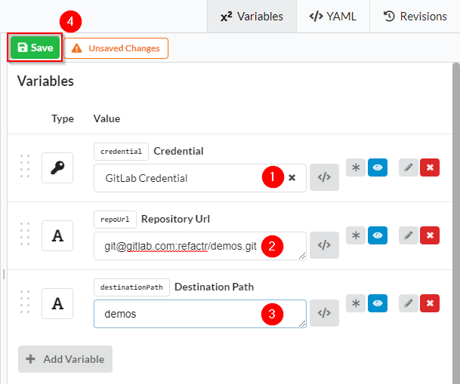Toggle visibility eye for Destination Path
This screenshot has width=460, height=384.
pos(378,303)
